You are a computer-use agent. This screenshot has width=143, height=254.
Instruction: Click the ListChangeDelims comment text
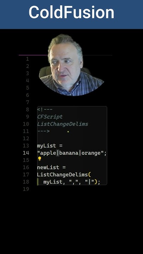62,124
